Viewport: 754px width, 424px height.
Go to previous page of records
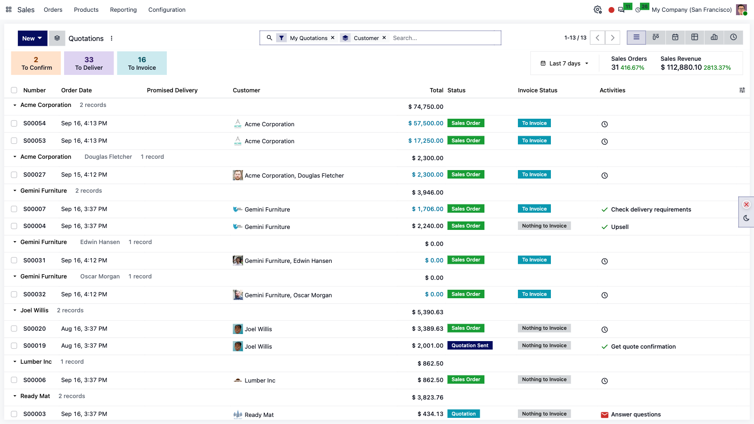pos(598,38)
